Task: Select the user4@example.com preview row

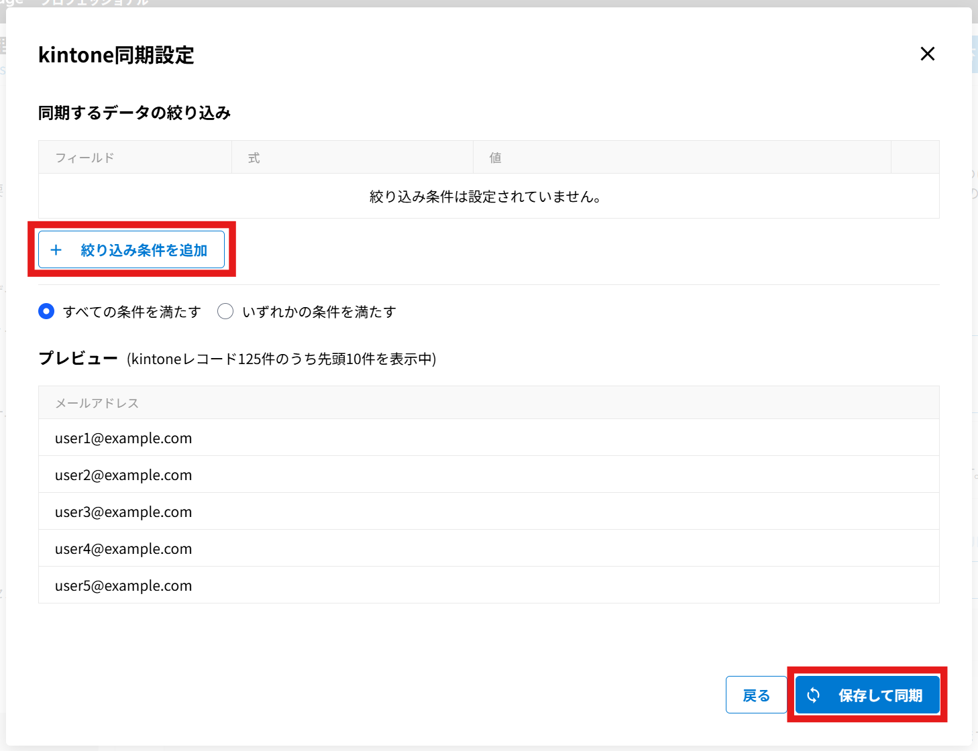Action: pyautogui.click(x=123, y=548)
